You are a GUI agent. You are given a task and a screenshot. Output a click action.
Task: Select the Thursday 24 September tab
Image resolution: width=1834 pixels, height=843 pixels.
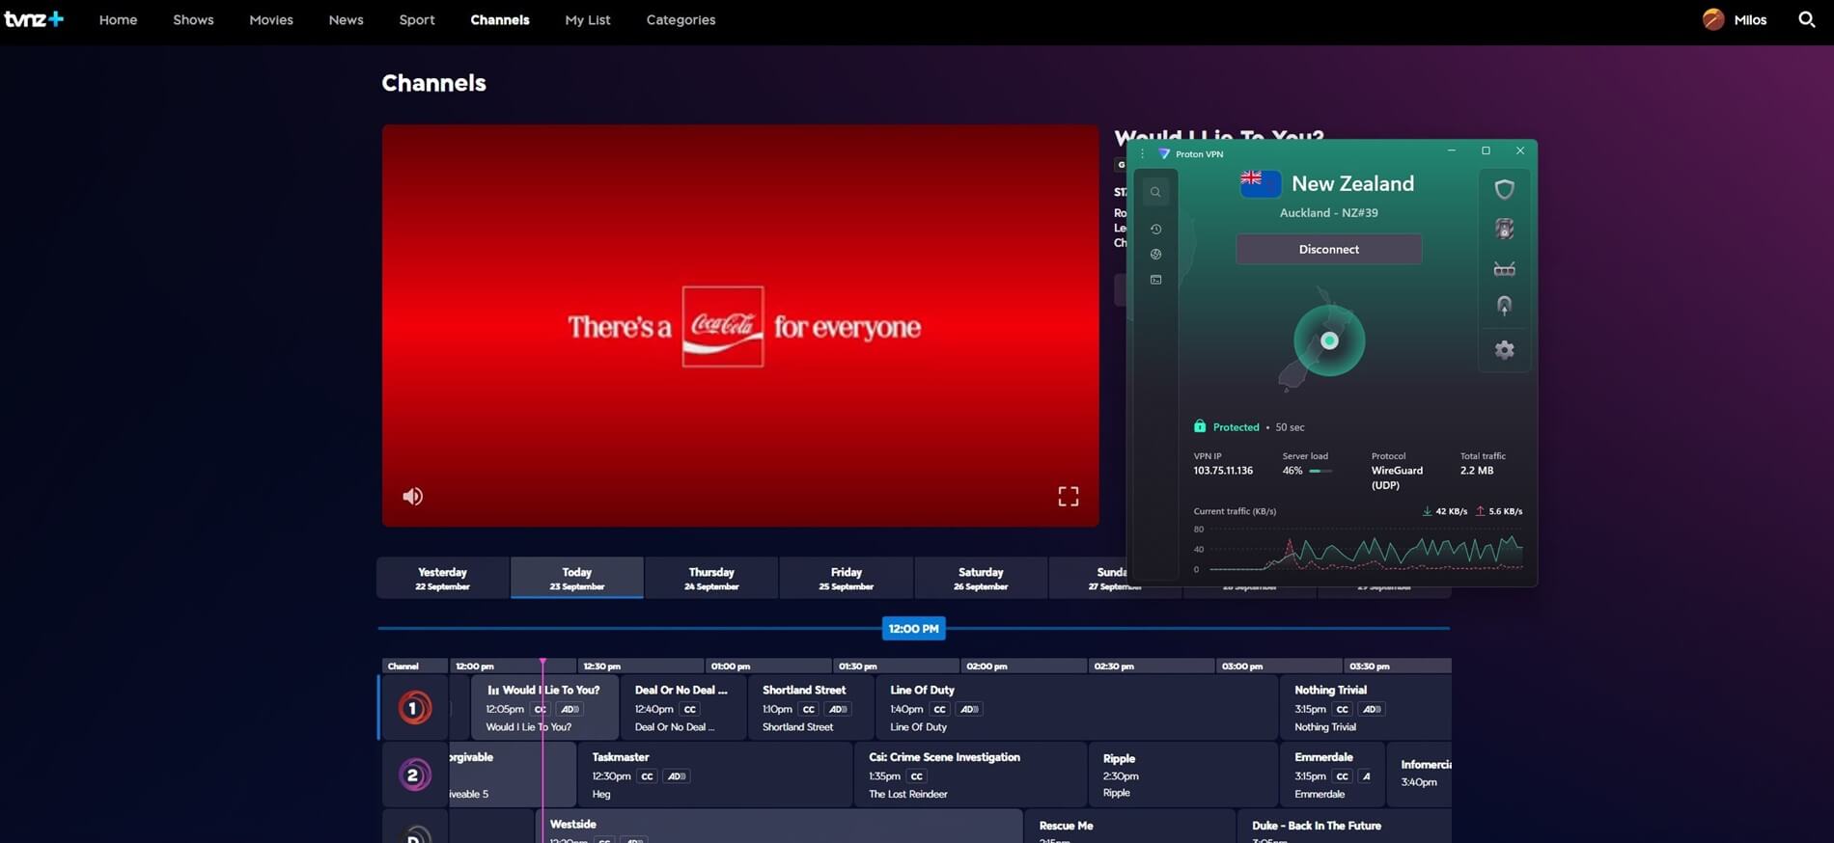[x=711, y=578]
